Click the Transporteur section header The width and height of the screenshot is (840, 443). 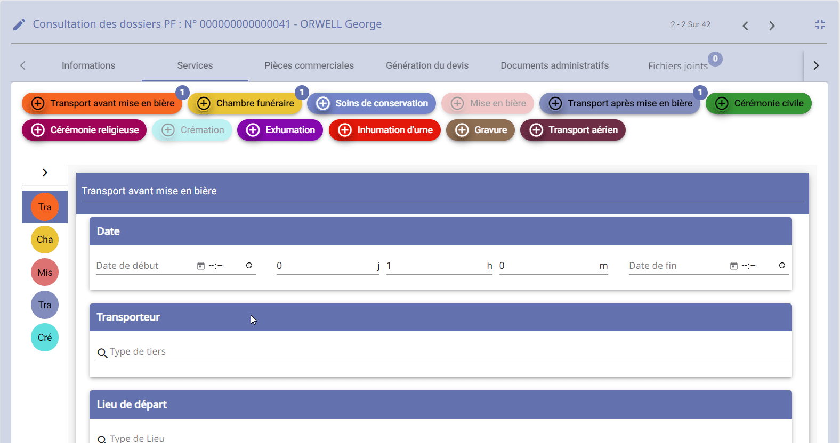pos(441,317)
